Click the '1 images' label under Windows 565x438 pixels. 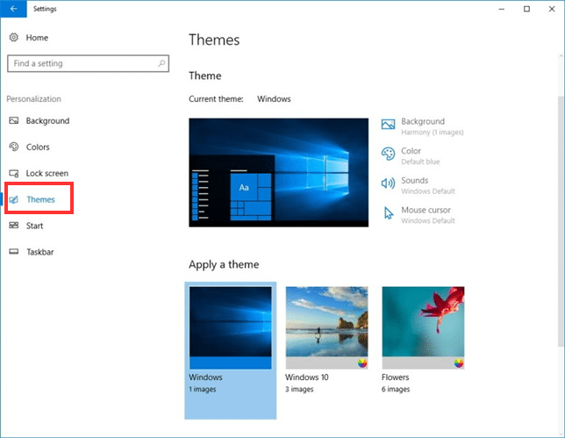tap(203, 390)
